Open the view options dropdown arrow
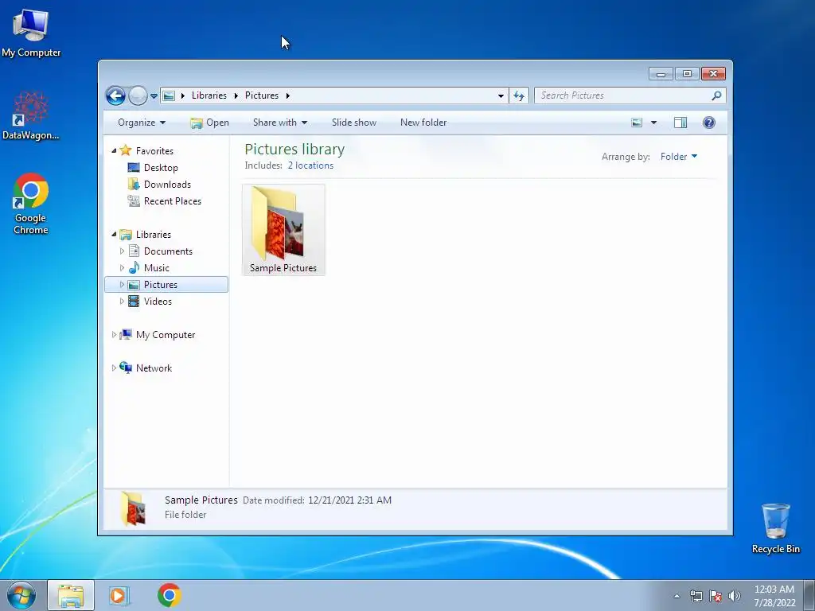 654,123
